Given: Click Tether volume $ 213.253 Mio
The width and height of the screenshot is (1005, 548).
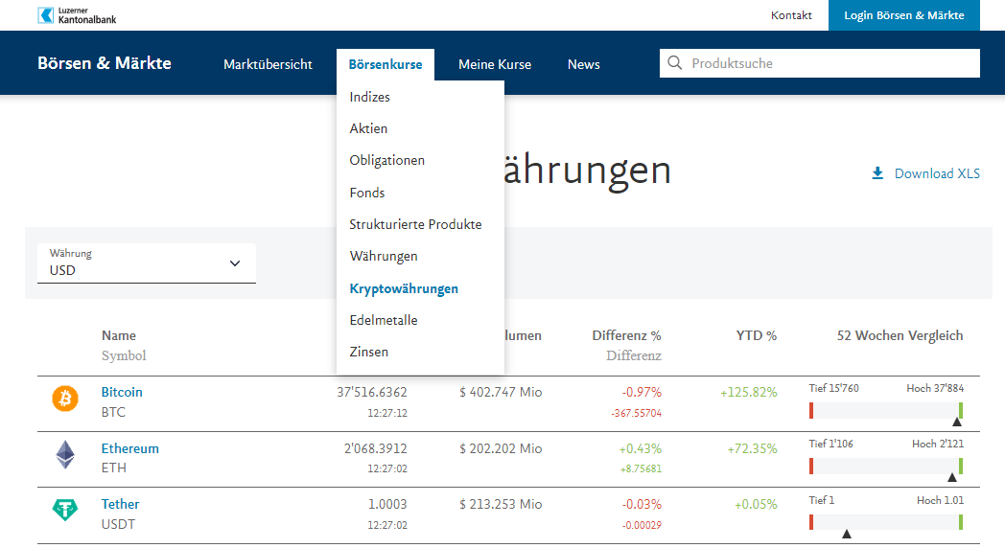Looking at the screenshot, I should coord(501,504).
